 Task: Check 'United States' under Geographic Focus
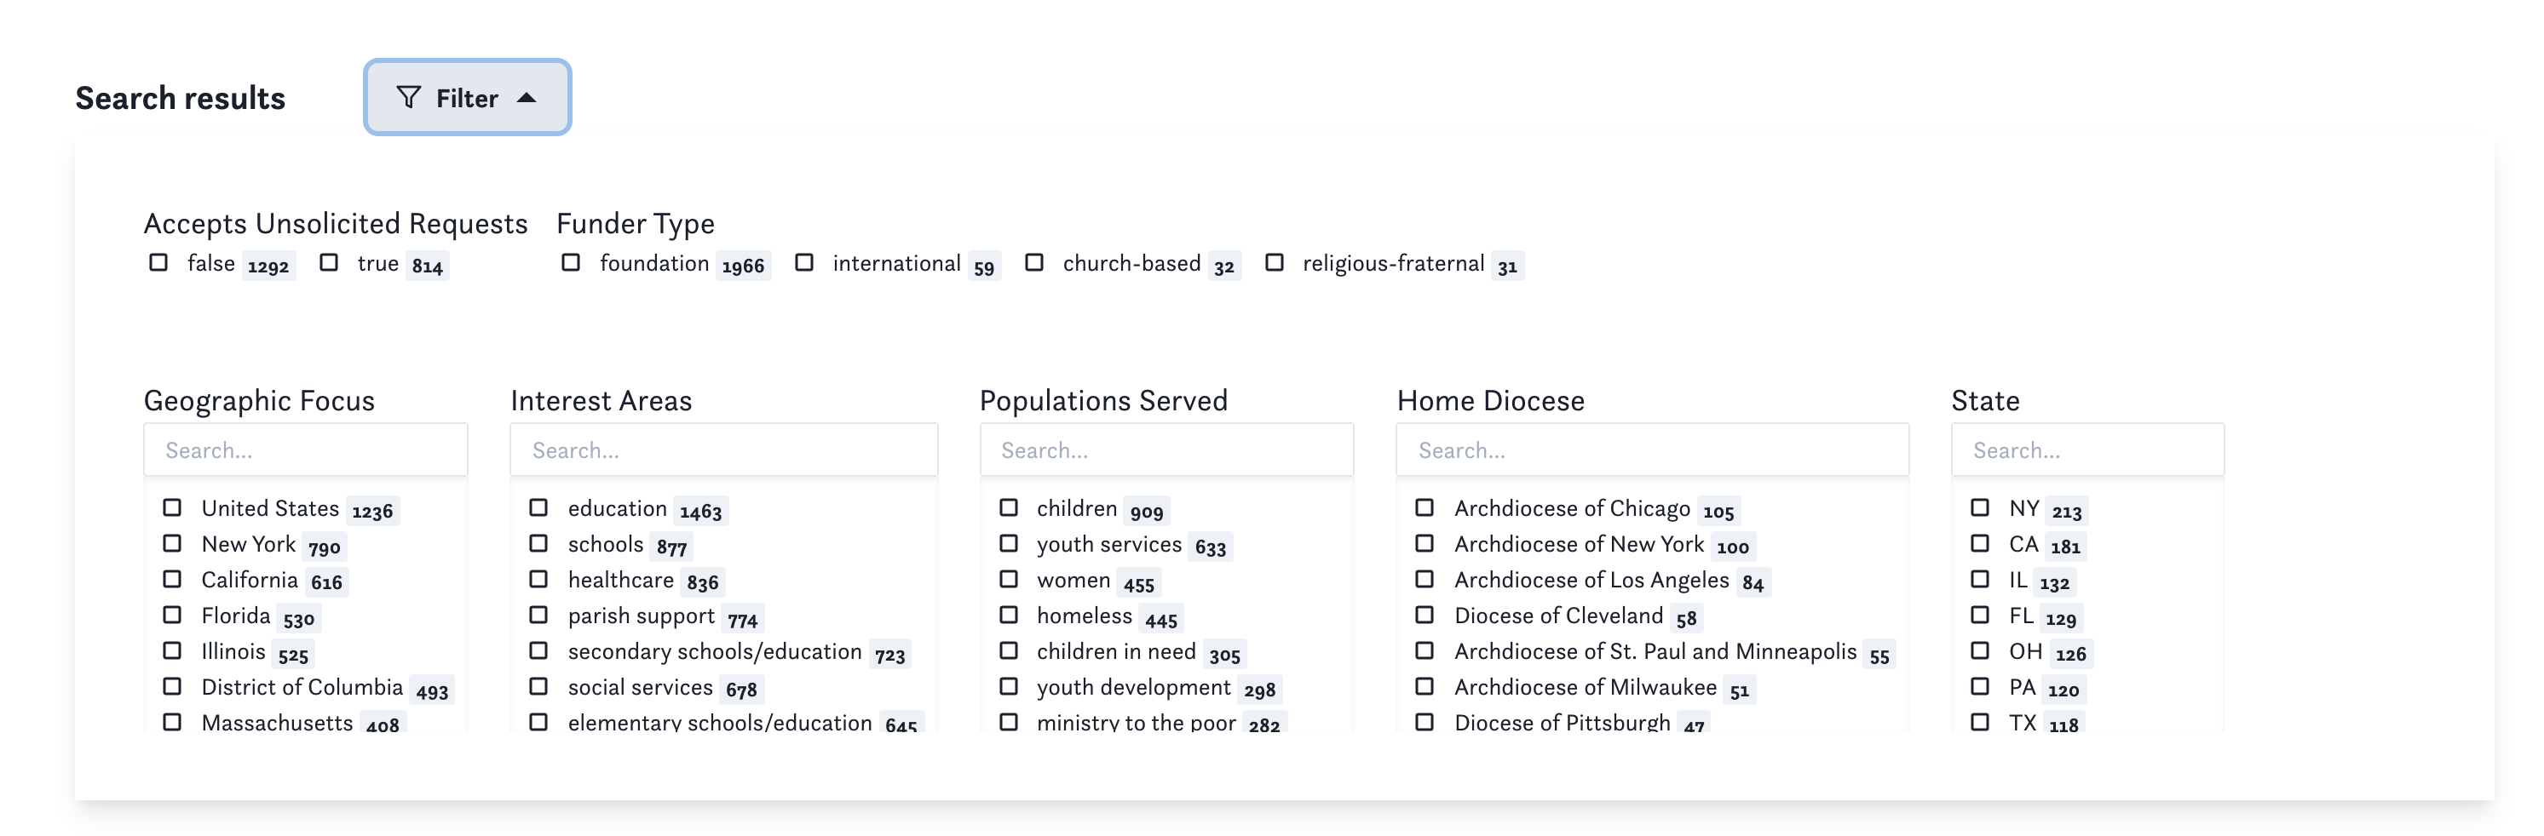click(173, 507)
